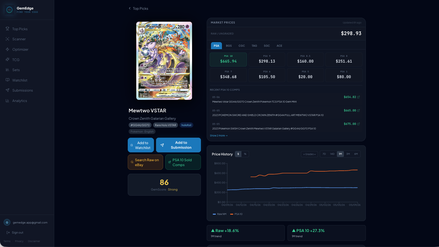Viewport: 439px width, 247px height.
Task: Select the 1M chart range
Action: point(340,154)
